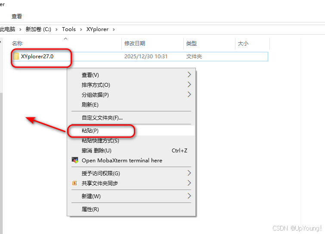Expand chevron after Tools breadcrumb
325x234 pixels.
tap(81, 29)
